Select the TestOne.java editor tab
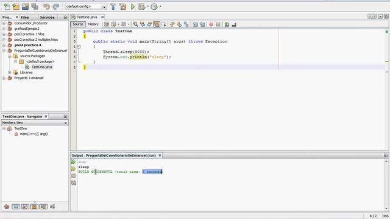The height and width of the screenshot is (219, 390). (x=87, y=17)
